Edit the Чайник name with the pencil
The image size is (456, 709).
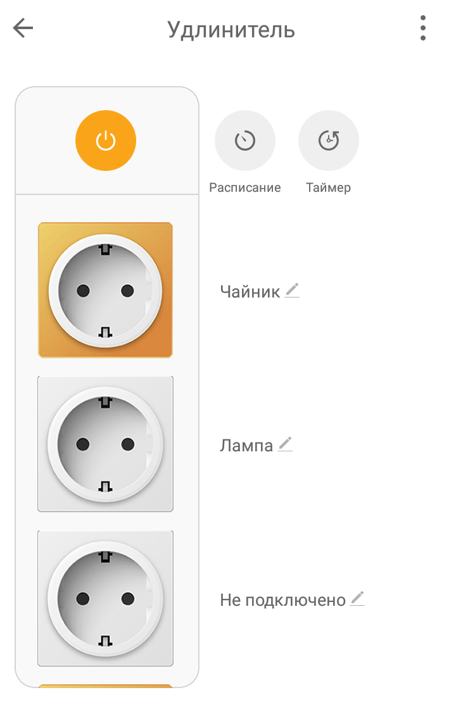coord(291,291)
